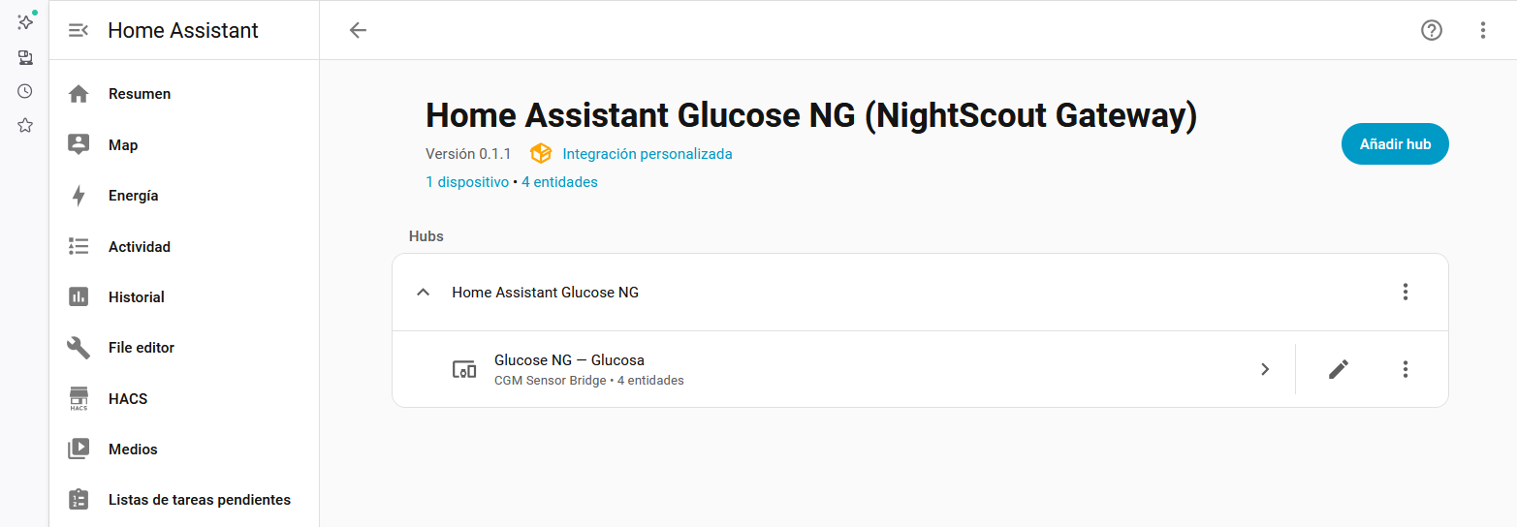This screenshot has width=1517, height=527.
Task: Open top-right overflow menu
Action: pyautogui.click(x=1483, y=30)
